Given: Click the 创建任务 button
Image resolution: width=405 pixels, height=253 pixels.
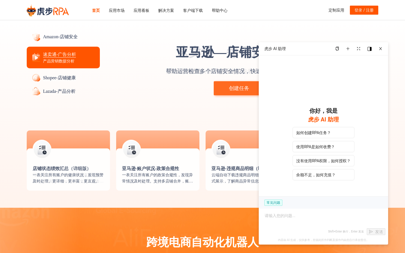Looking at the screenshot, I should [x=236, y=88].
